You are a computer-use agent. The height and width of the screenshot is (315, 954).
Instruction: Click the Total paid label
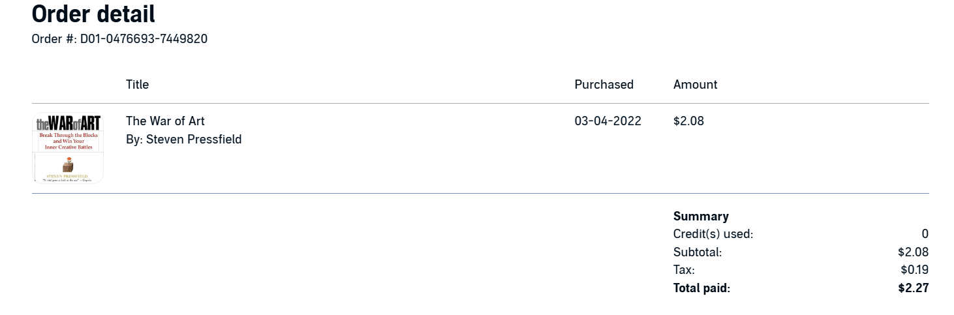tap(701, 288)
